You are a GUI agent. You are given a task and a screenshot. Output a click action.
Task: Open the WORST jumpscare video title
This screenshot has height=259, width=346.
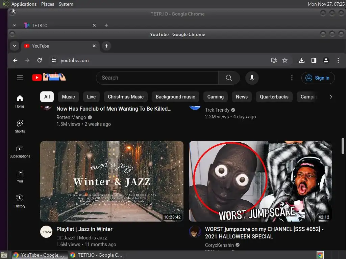pos(264,233)
